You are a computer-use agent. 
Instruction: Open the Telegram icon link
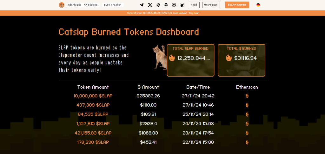[142, 5]
